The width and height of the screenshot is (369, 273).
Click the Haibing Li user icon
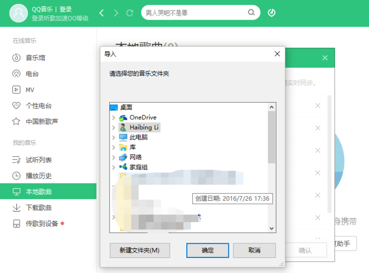[123, 128]
